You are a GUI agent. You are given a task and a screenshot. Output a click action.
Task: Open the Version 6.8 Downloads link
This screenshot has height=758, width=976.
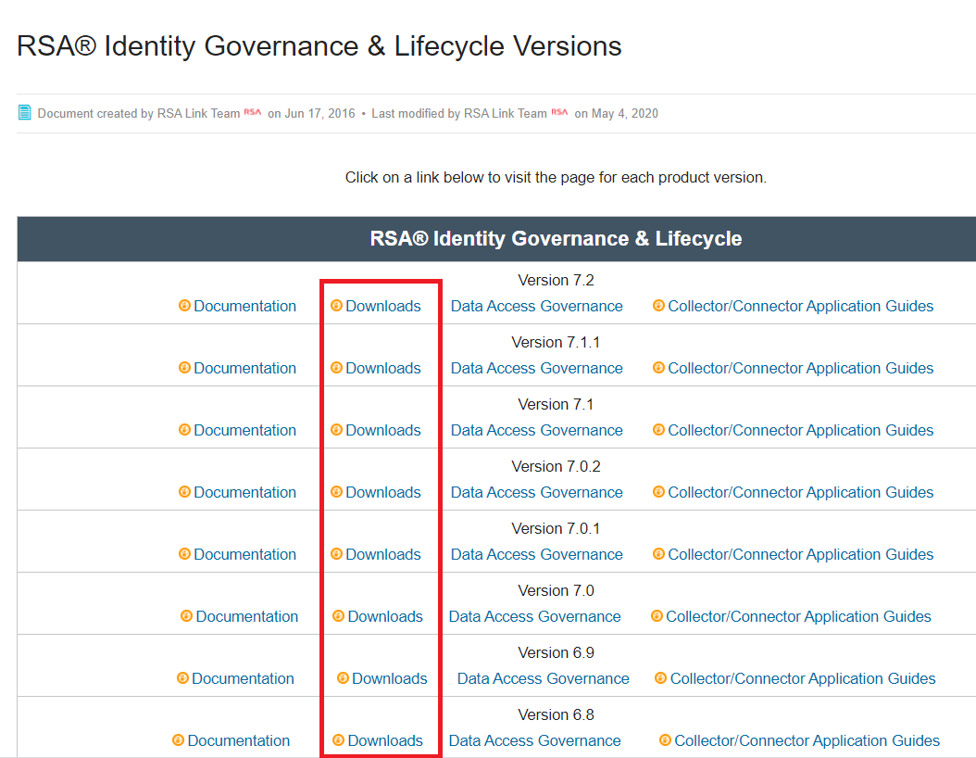[385, 740]
